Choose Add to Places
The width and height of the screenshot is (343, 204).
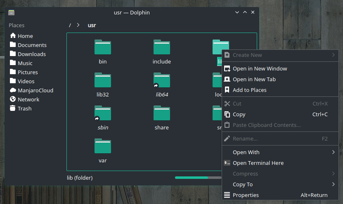pos(280,90)
